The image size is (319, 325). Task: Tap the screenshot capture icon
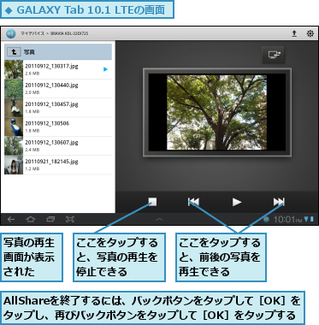pos(70,219)
